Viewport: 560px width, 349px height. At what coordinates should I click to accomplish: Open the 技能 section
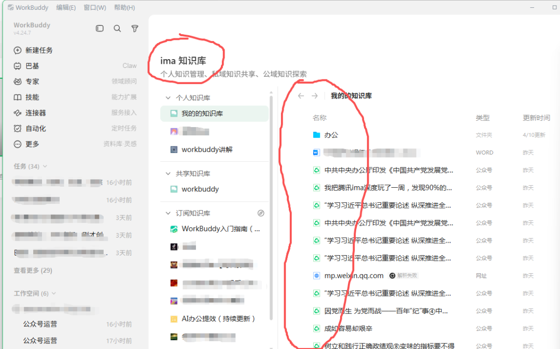75,97
